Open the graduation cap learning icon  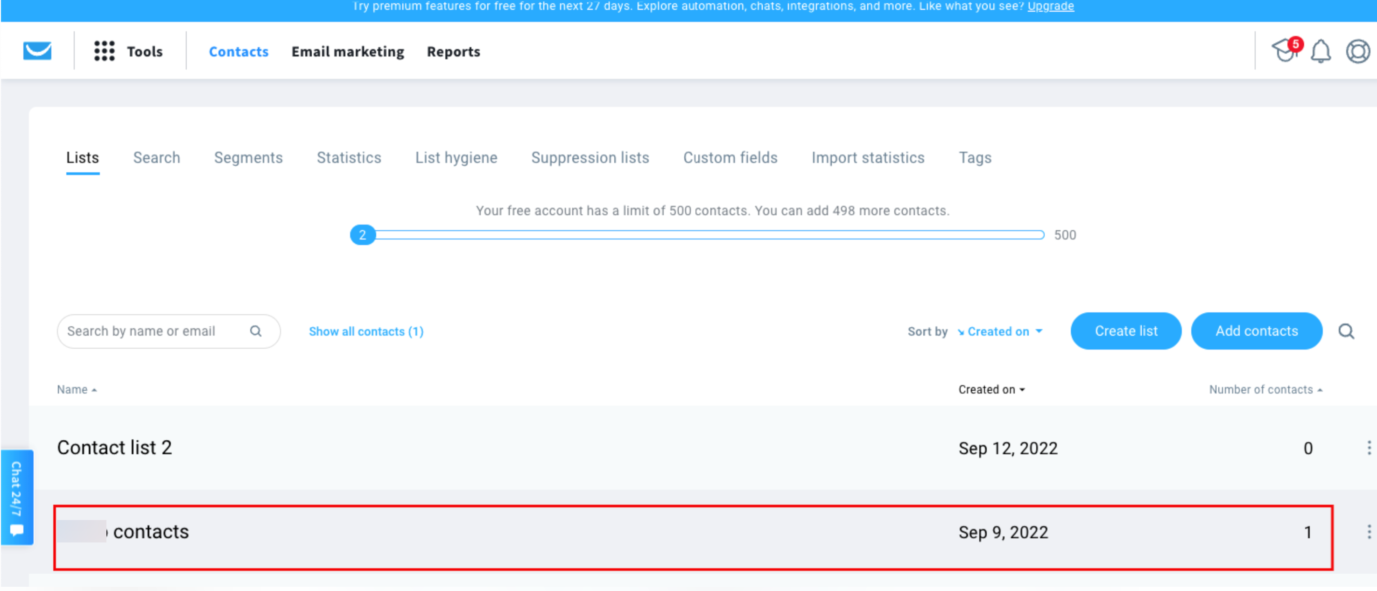coord(1284,51)
